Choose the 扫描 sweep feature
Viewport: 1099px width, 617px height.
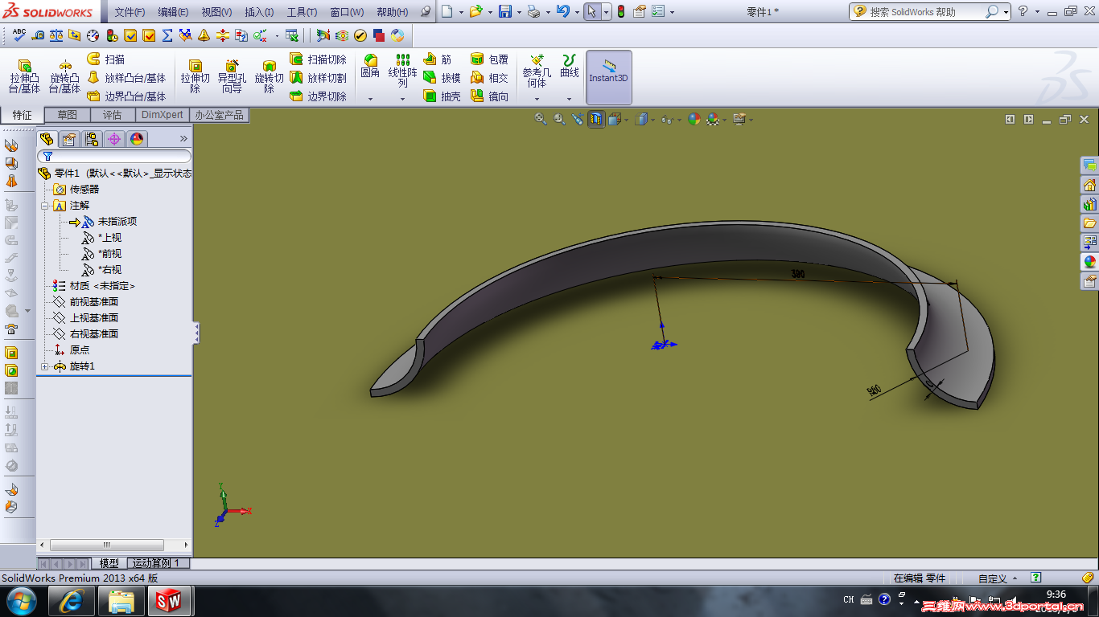tap(105, 59)
